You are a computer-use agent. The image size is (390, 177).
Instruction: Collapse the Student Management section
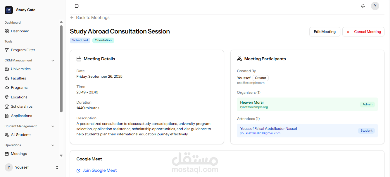tap(53, 126)
